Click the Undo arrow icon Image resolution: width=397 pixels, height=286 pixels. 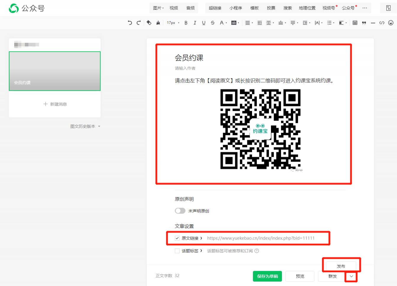130,23
